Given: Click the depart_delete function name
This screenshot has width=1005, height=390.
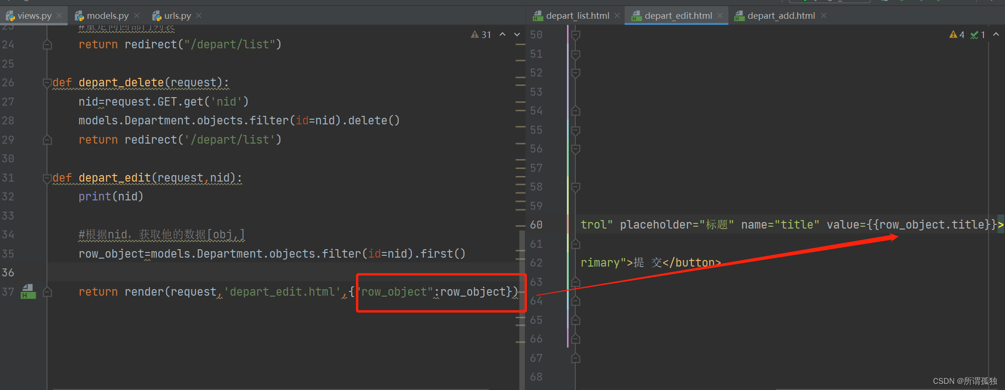Looking at the screenshot, I should tap(121, 83).
